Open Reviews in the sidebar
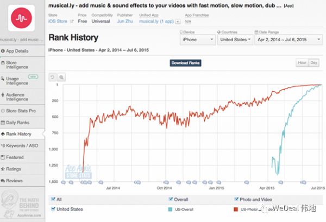Image resolution: width=326 pixels, height=222 pixels. (15, 181)
